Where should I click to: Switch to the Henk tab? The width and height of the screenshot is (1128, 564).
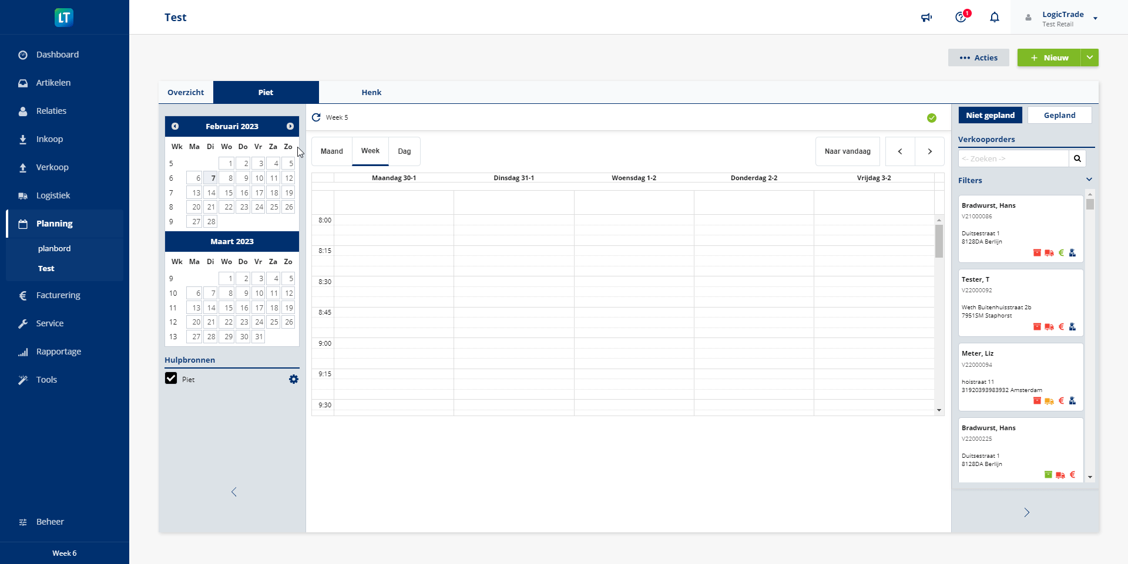371,93
